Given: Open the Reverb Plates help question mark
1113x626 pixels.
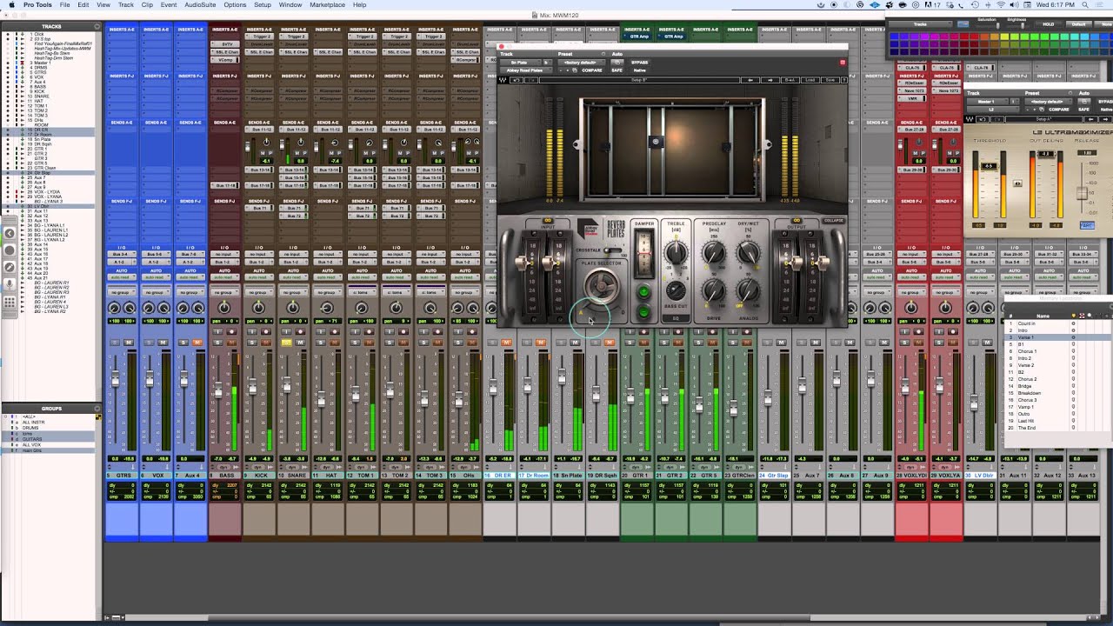Looking at the screenshot, I should coord(843,80).
